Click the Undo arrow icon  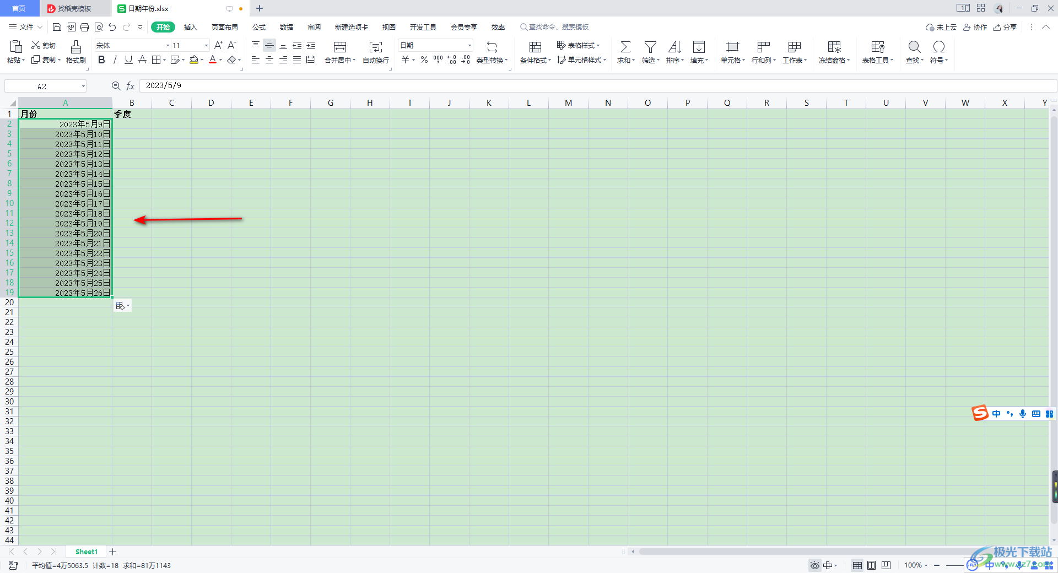[112, 27]
